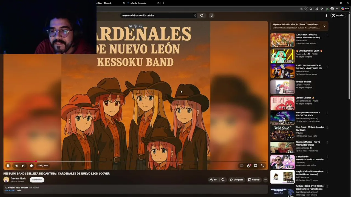Start voice search with the microphone
Viewport: 351px width, 197px height.
(x=211, y=16)
